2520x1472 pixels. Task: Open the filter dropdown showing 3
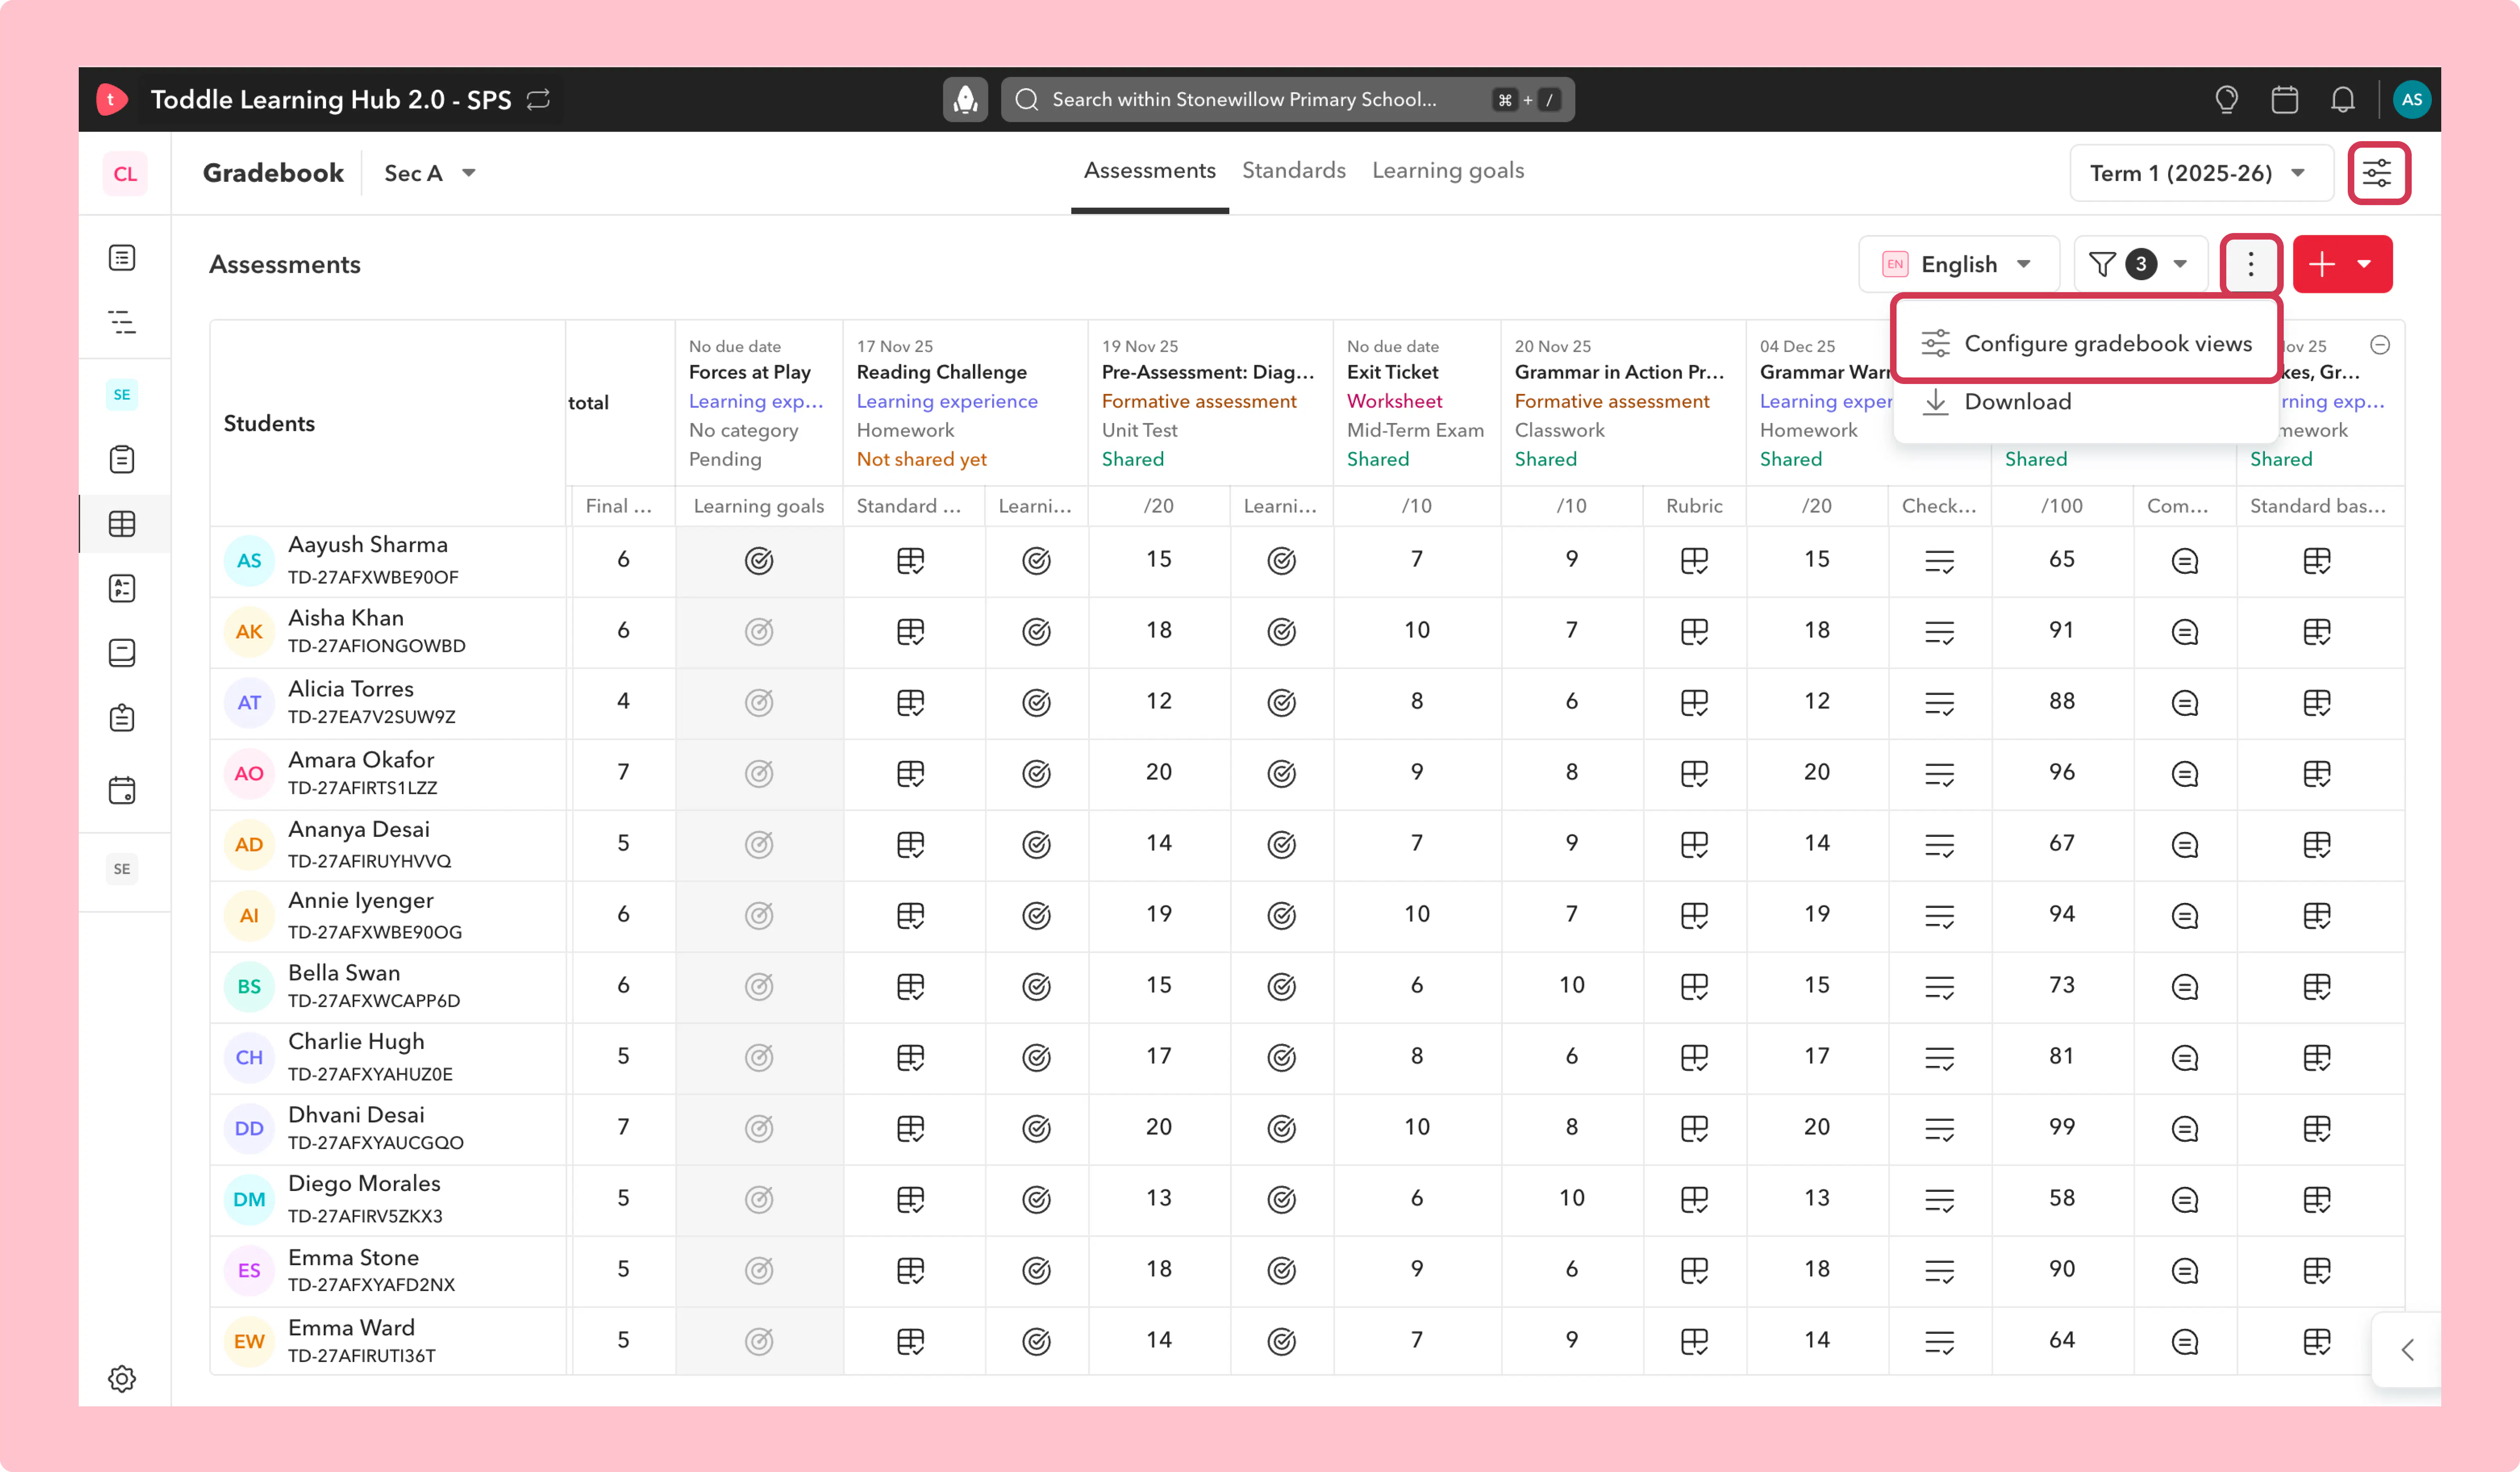[x=2140, y=264]
